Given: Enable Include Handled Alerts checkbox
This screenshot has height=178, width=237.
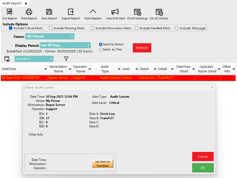Looking at the screenshot, I should pyautogui.click(x=137, y=28).
